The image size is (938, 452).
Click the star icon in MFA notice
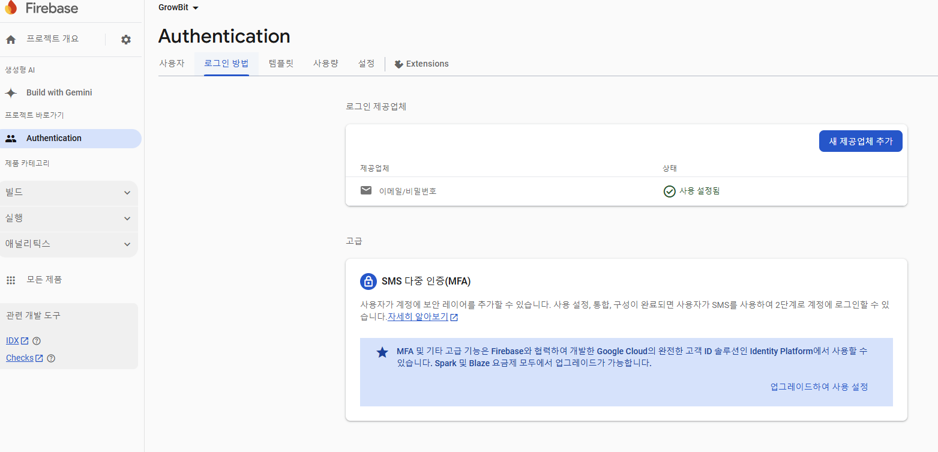382,352
